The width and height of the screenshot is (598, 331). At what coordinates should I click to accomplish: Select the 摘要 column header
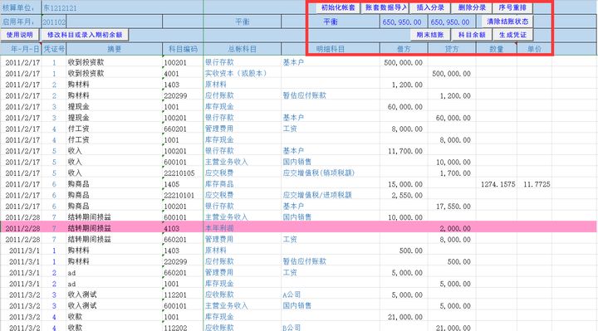114,49
